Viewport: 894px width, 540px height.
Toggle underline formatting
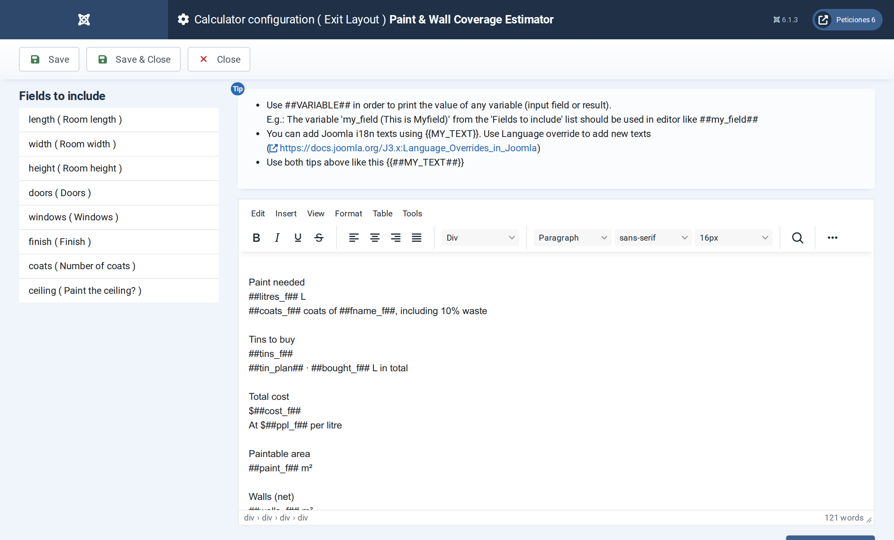pos(298,238)
